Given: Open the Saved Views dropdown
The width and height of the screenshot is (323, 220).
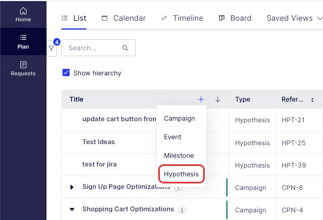Looking at the screenshot, I should [295, 18].
